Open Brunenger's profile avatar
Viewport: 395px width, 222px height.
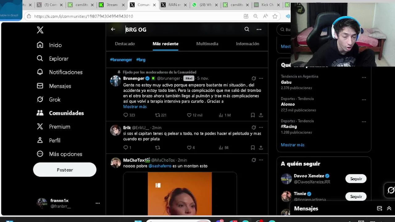[x=116, y=81]
